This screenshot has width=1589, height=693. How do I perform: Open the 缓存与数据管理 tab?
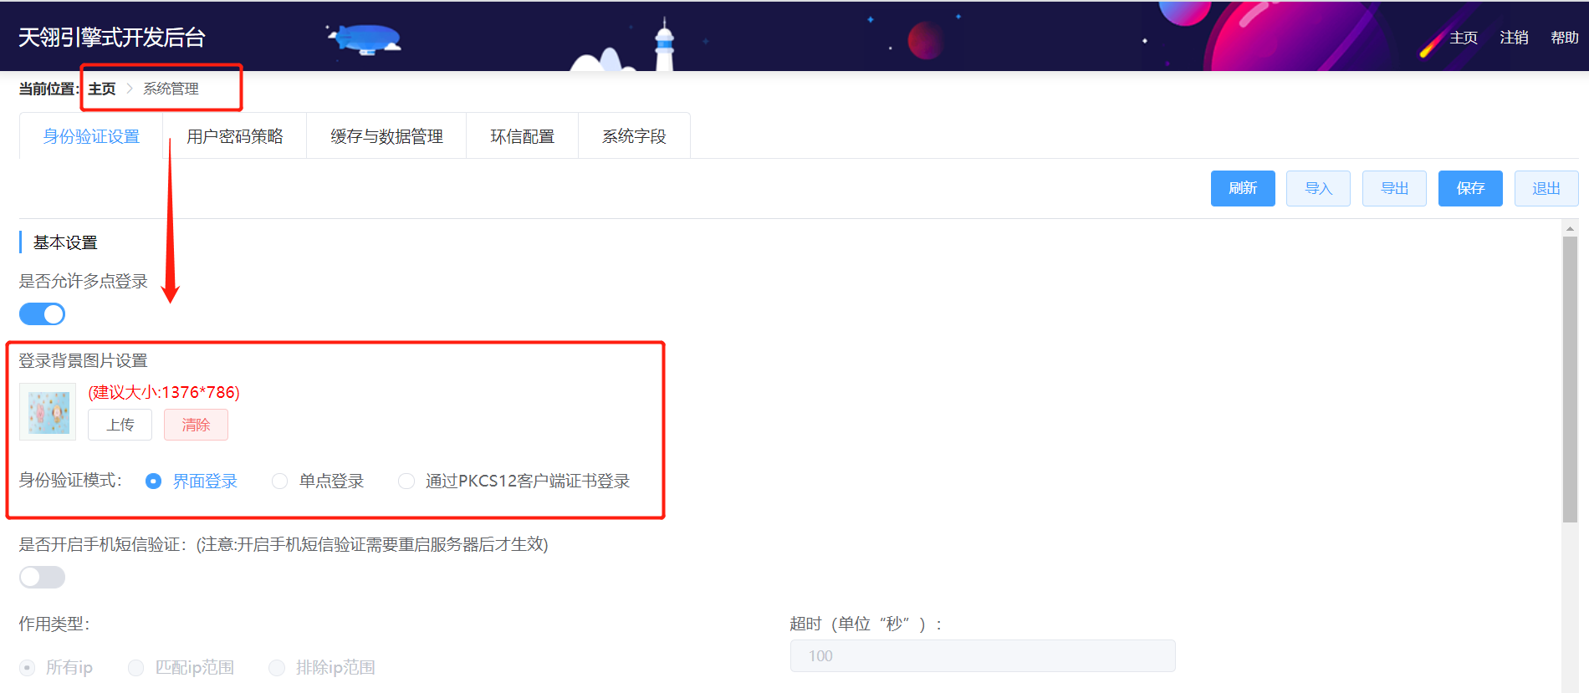(x=386, y=136)
